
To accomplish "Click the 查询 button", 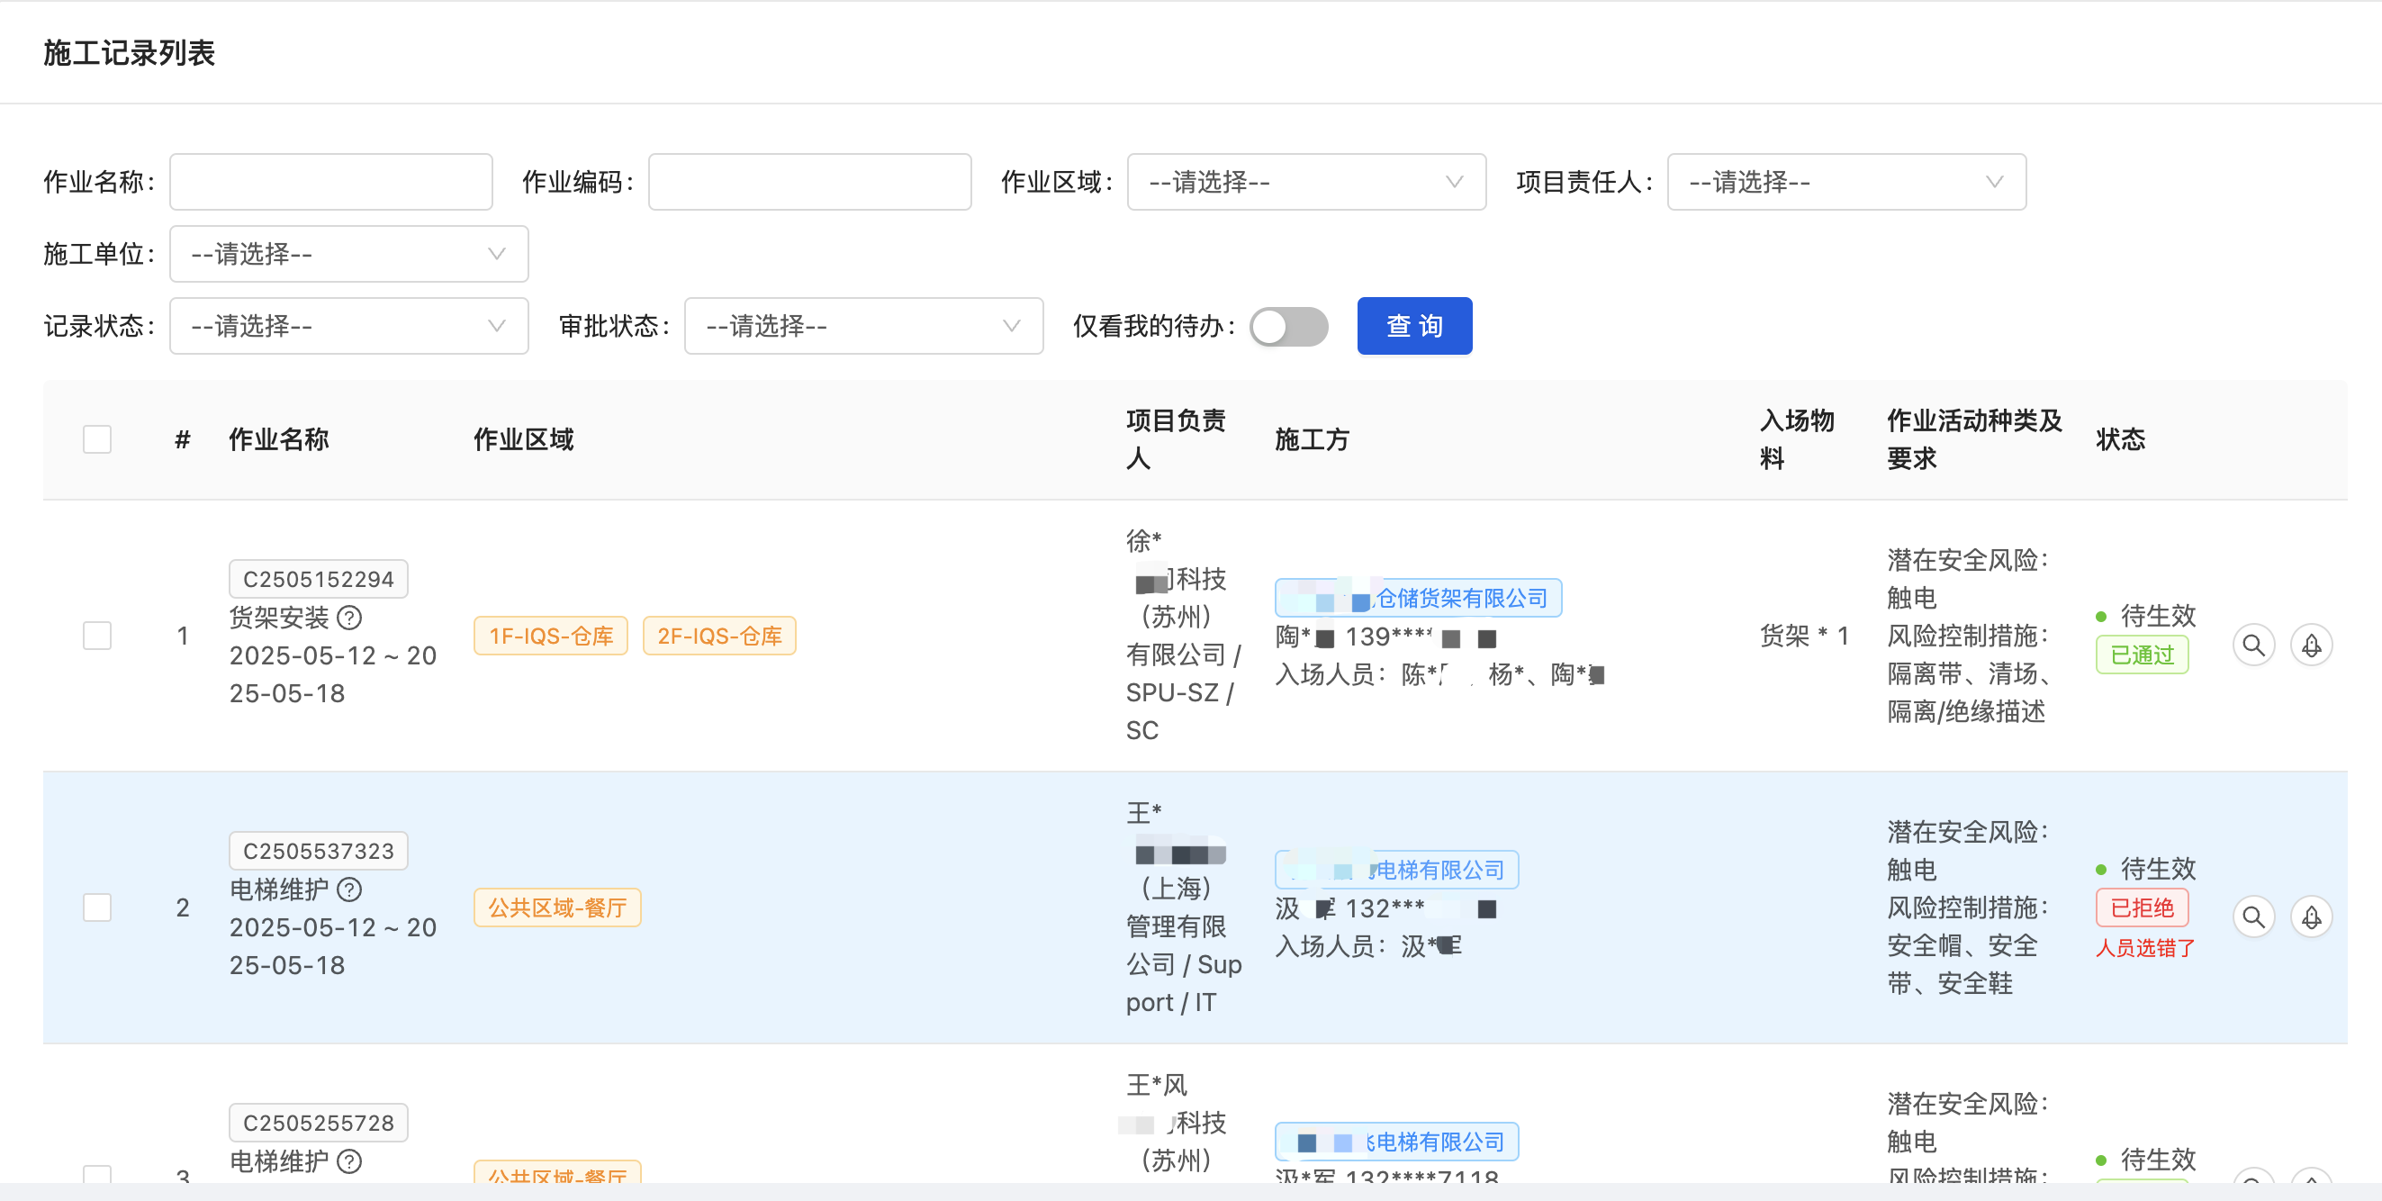I will click(x=1414, y=327).
